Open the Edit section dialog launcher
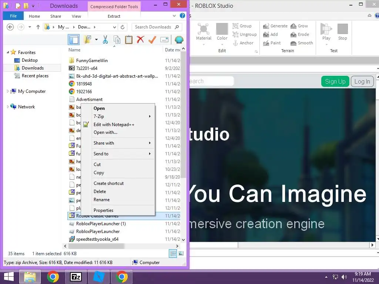Image resolution: width=379 pixels, height=284 pixels. point(256,51)
